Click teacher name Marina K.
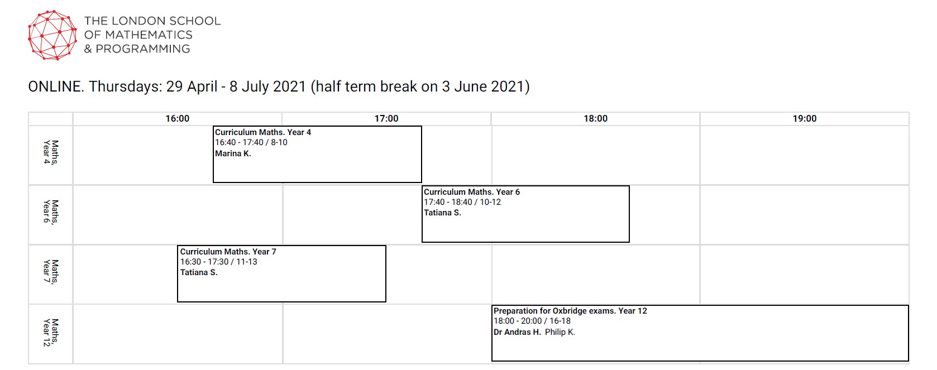The height and width of the screenshot is (370, 937). [233, 153]
